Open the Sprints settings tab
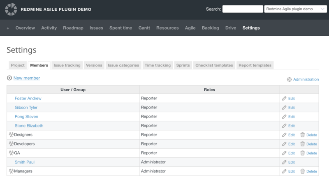Screen dimensions: 329x180 pos(183,65)
